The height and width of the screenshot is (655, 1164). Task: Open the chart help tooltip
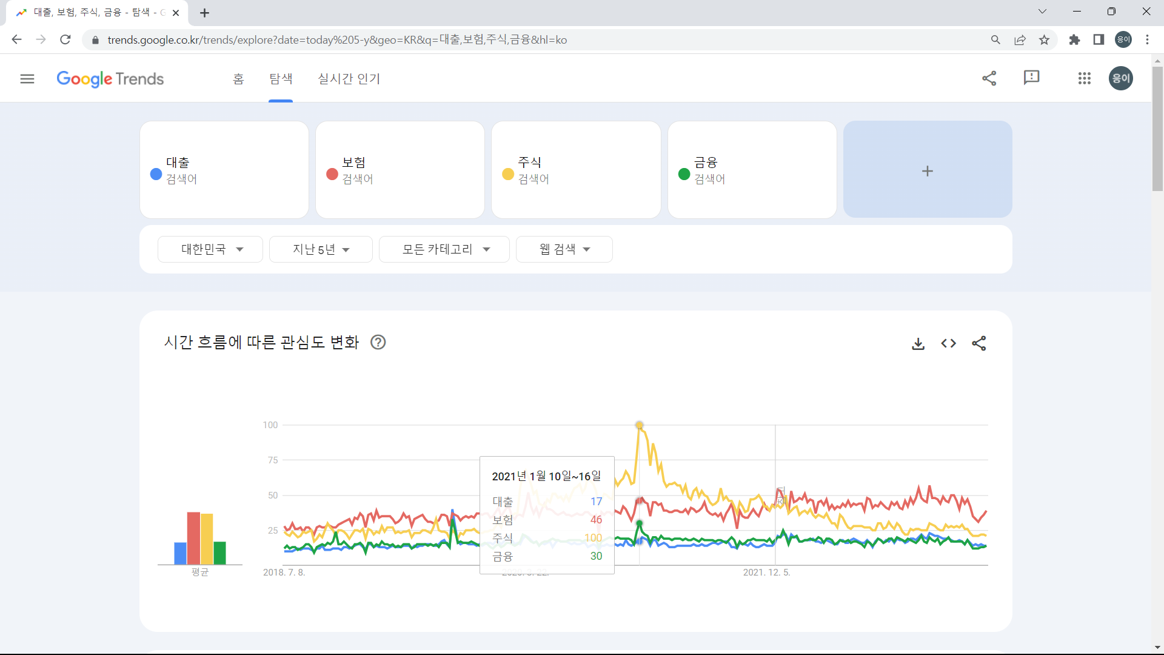[x=378, y=342]
